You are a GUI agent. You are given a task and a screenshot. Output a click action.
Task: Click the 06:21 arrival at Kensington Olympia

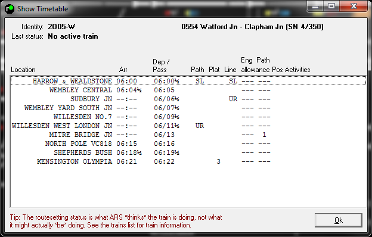pyautogui.click(x=127, y=161)
